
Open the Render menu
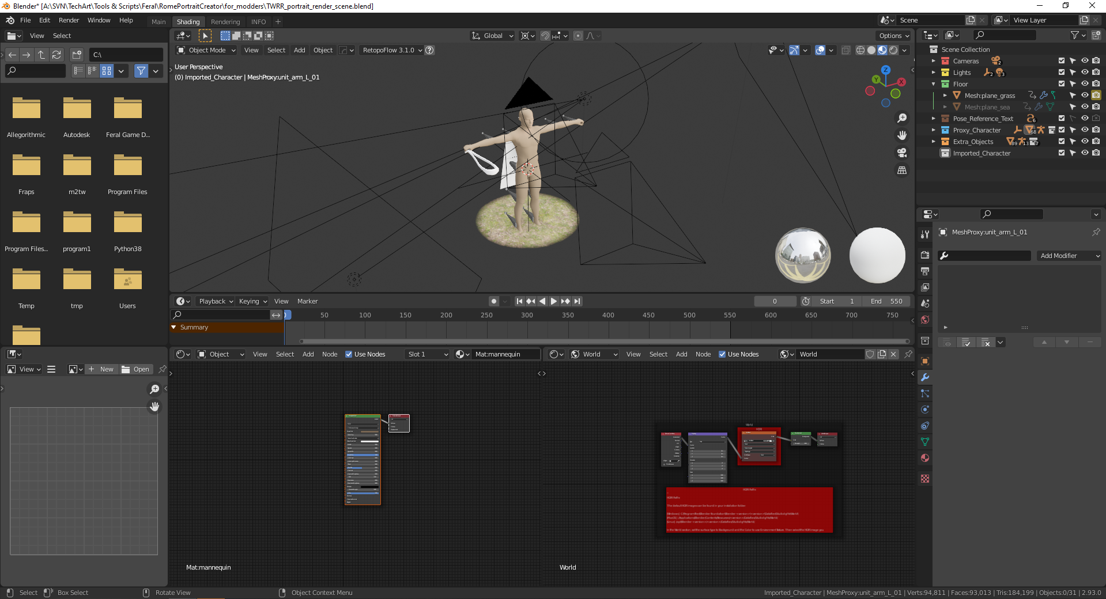tap(69, 20)
